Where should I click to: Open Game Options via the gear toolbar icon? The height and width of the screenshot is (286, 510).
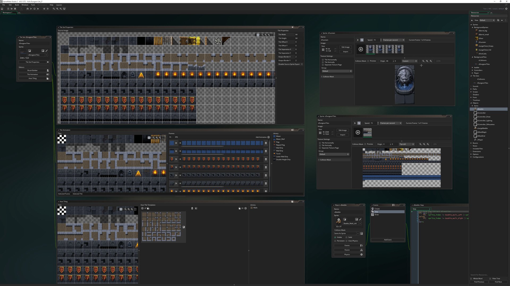44,9
